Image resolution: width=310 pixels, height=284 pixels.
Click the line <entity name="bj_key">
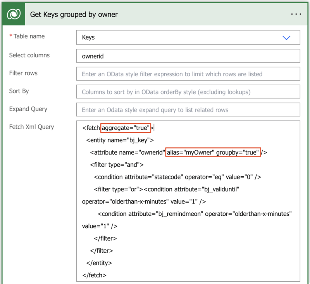[120, 140]
